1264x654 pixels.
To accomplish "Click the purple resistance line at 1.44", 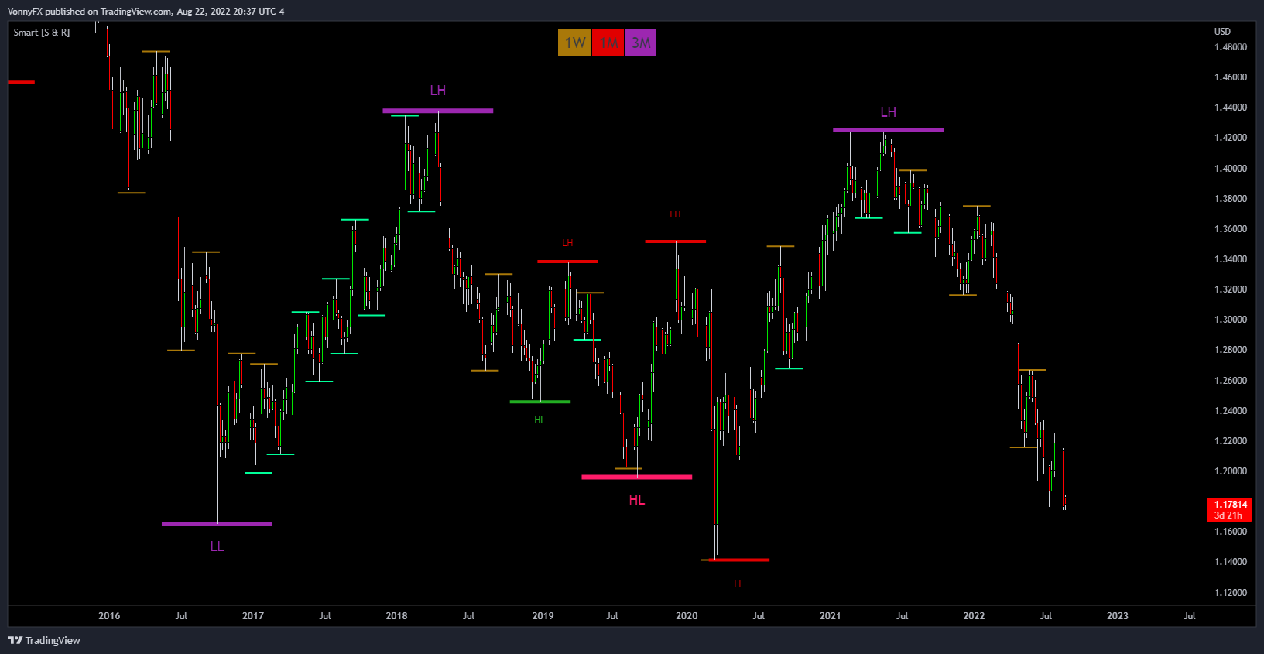I will tap(438, 111).
